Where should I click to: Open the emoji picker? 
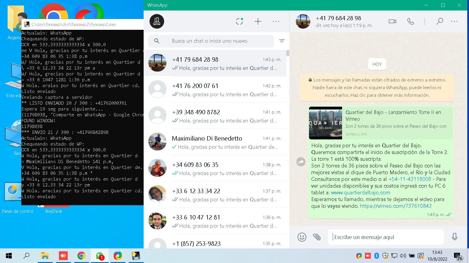302,237
